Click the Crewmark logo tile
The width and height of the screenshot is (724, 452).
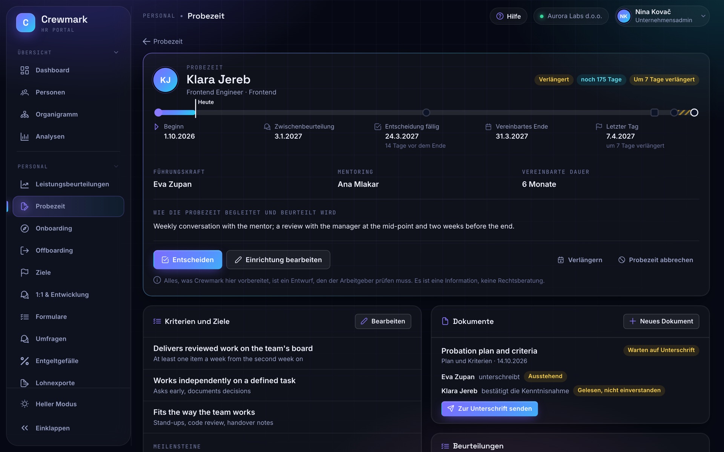[26, 23]
